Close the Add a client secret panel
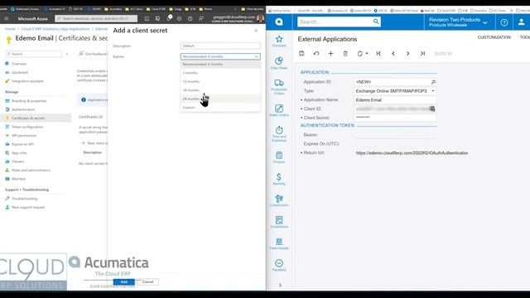530x298 pixels. click(x=256, y=31)
